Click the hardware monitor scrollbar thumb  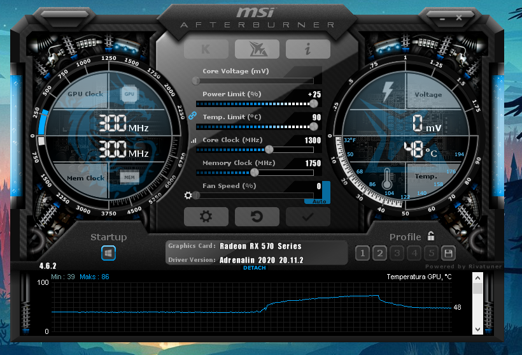pos(477,288)
